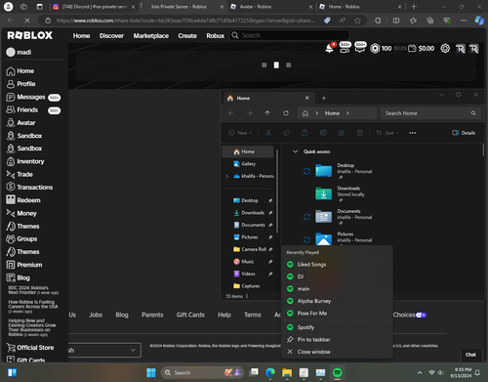Show hidden system tray icons
The width and height of the screenshot is (488, 382).
click(420, 372)
